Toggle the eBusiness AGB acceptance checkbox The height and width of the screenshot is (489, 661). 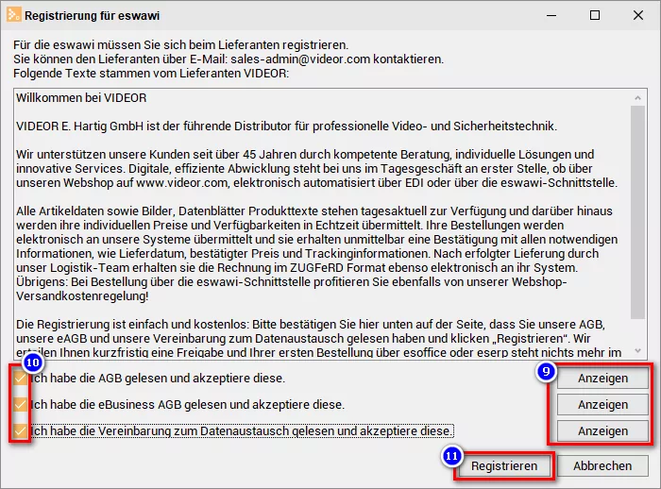pyautogui.click(x=20, y=405)
